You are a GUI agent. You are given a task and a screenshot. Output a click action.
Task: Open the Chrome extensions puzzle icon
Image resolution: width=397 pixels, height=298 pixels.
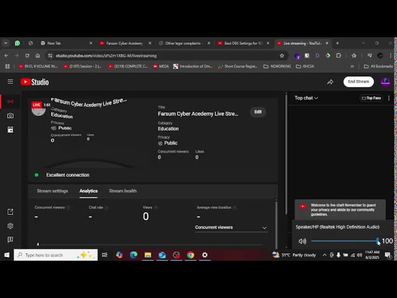(338, 55)
